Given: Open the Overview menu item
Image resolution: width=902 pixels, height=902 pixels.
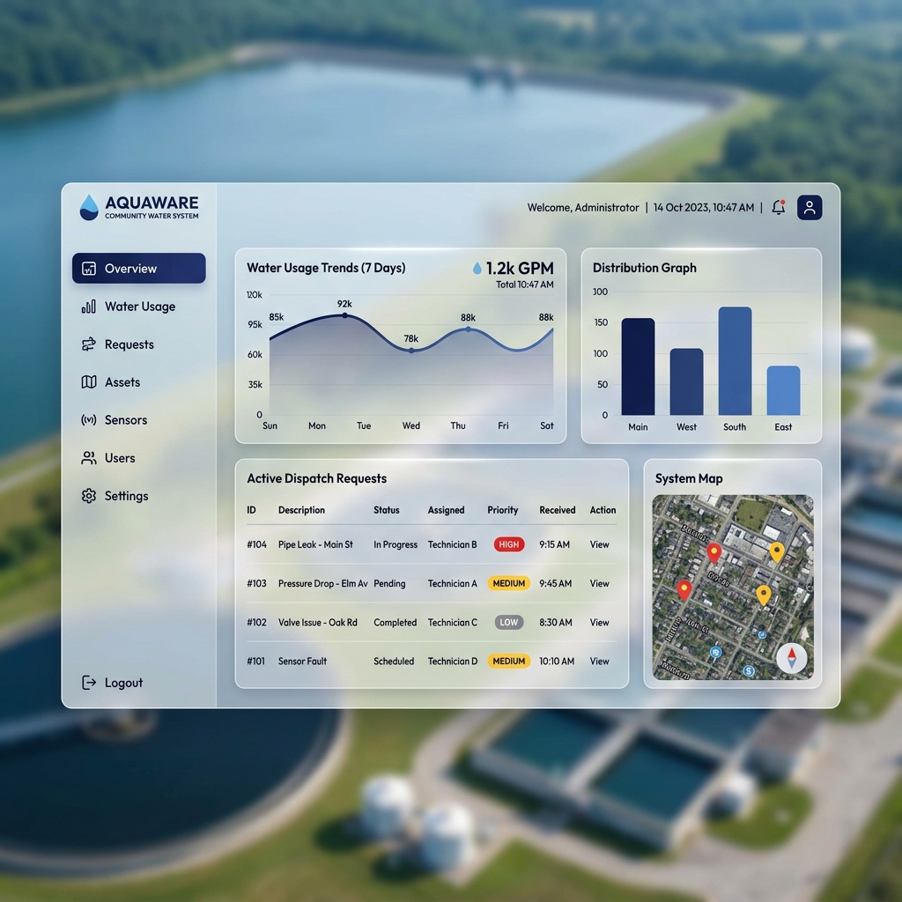Looking at the screenshot, I should pyautogui.click(x=138, y=269).
